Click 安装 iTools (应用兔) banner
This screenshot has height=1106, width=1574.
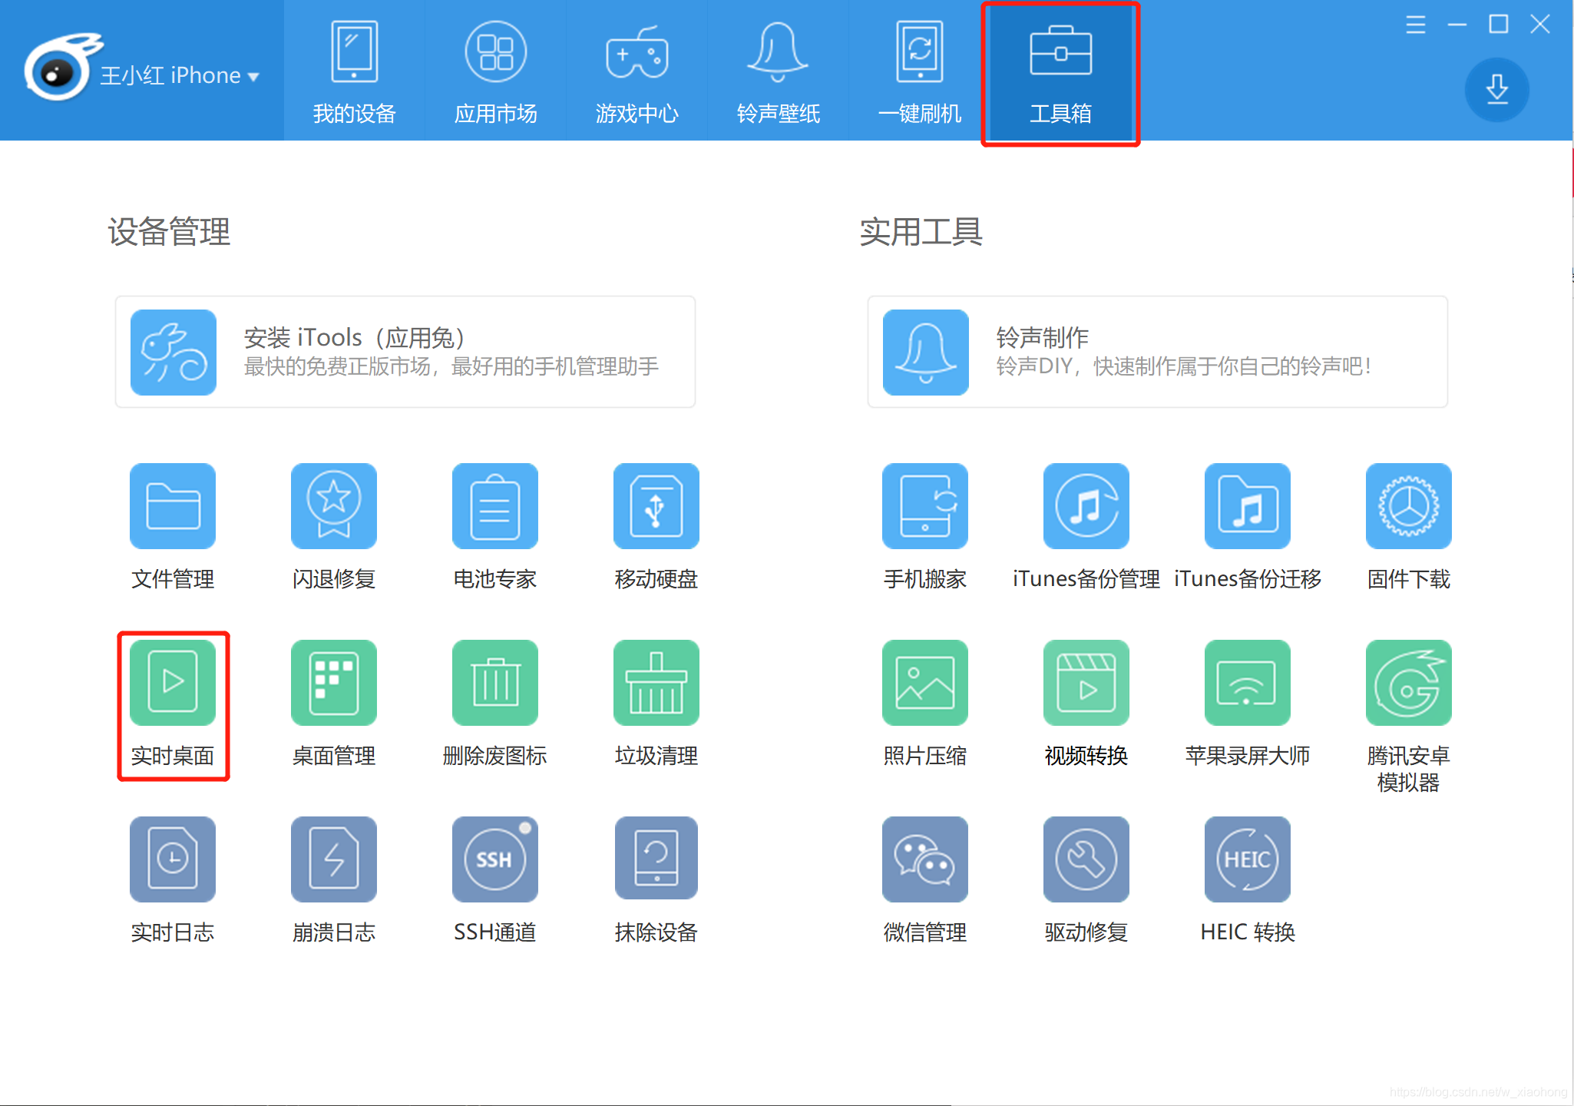[405, 352]
